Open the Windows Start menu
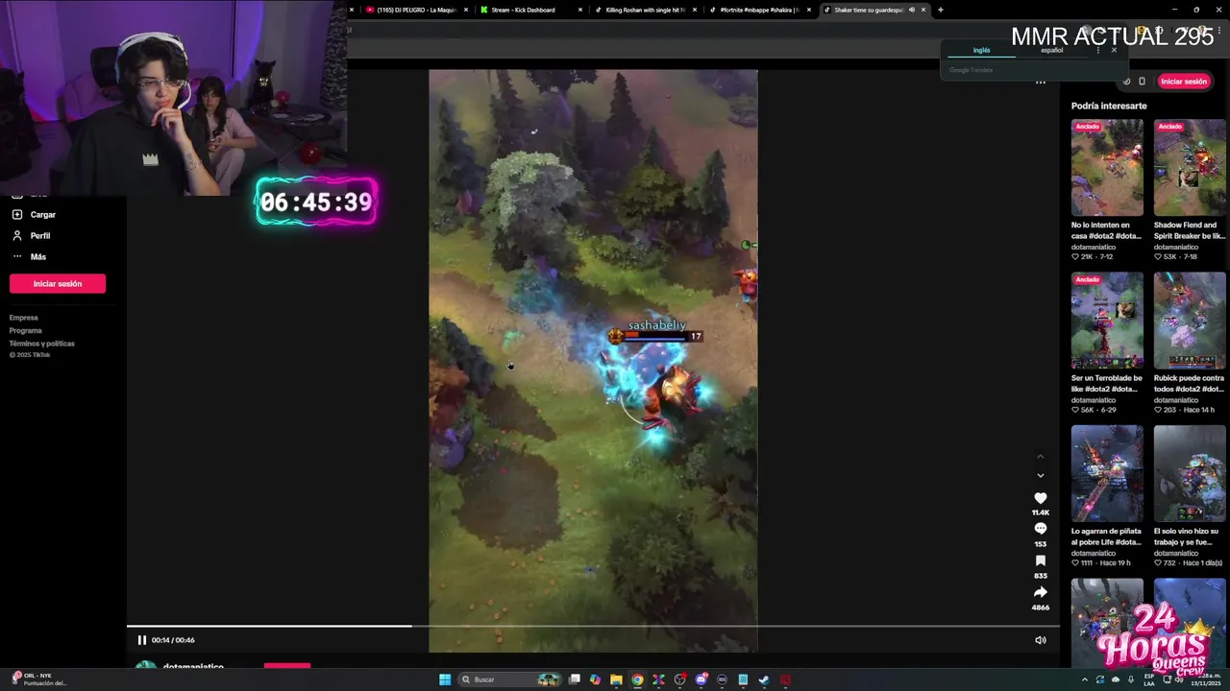 [445, 679]
